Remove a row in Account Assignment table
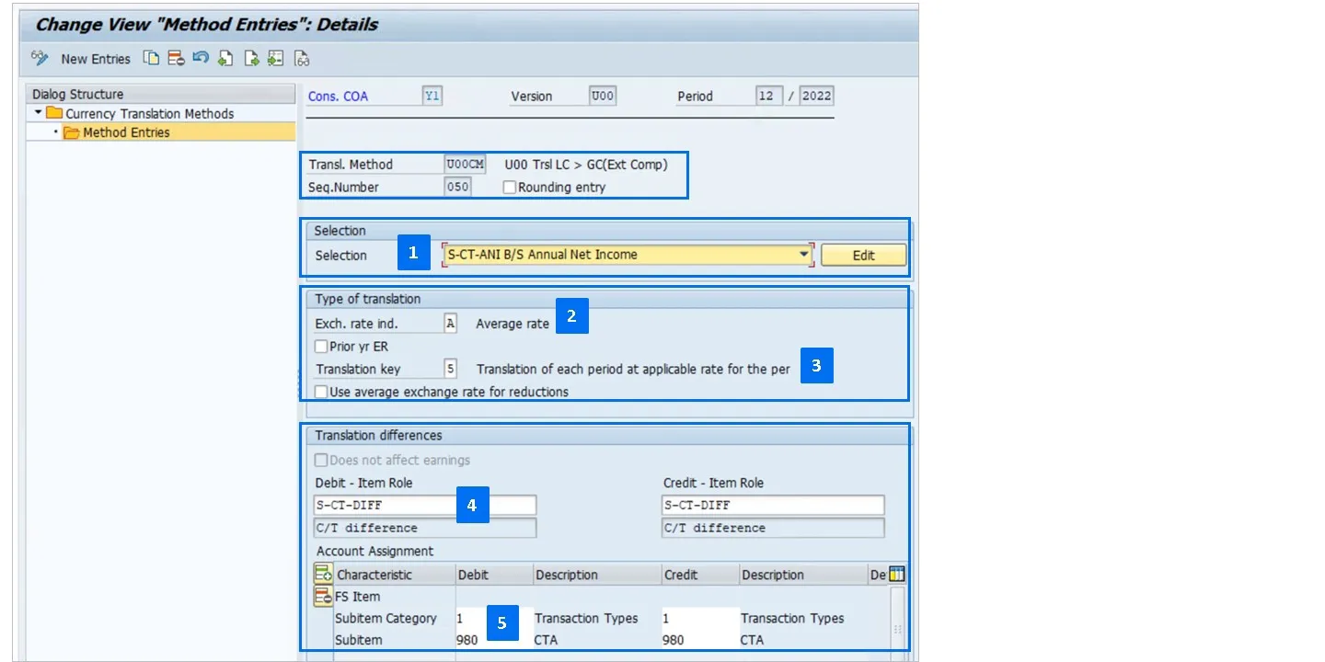1325x662 pixels. 323,597
